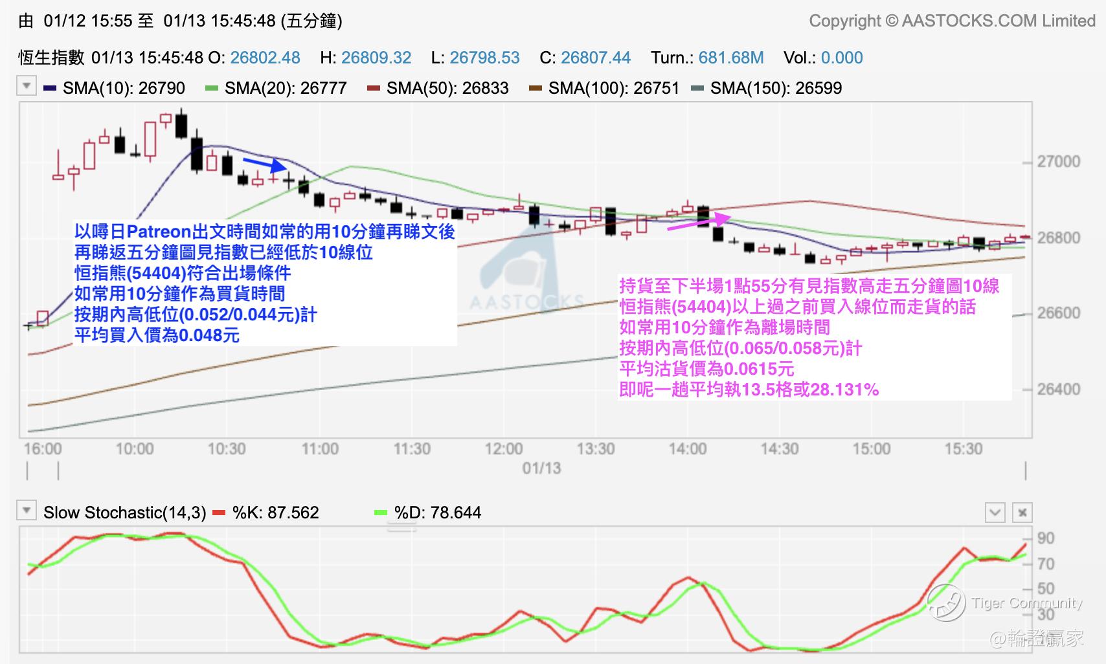Click the 16:00 time axis label
1106x664 pixels.
[43, 448]
